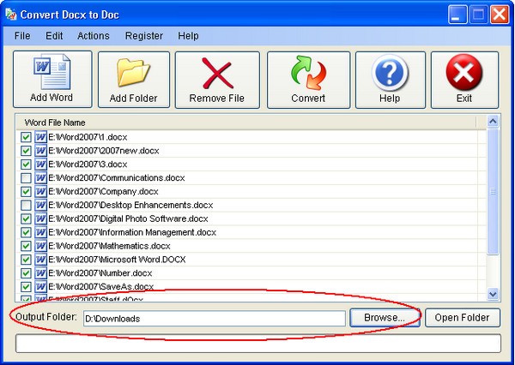Select the 2007new.docx file name
The width and height of the screenshot is (515, 365).
point(104,151)
